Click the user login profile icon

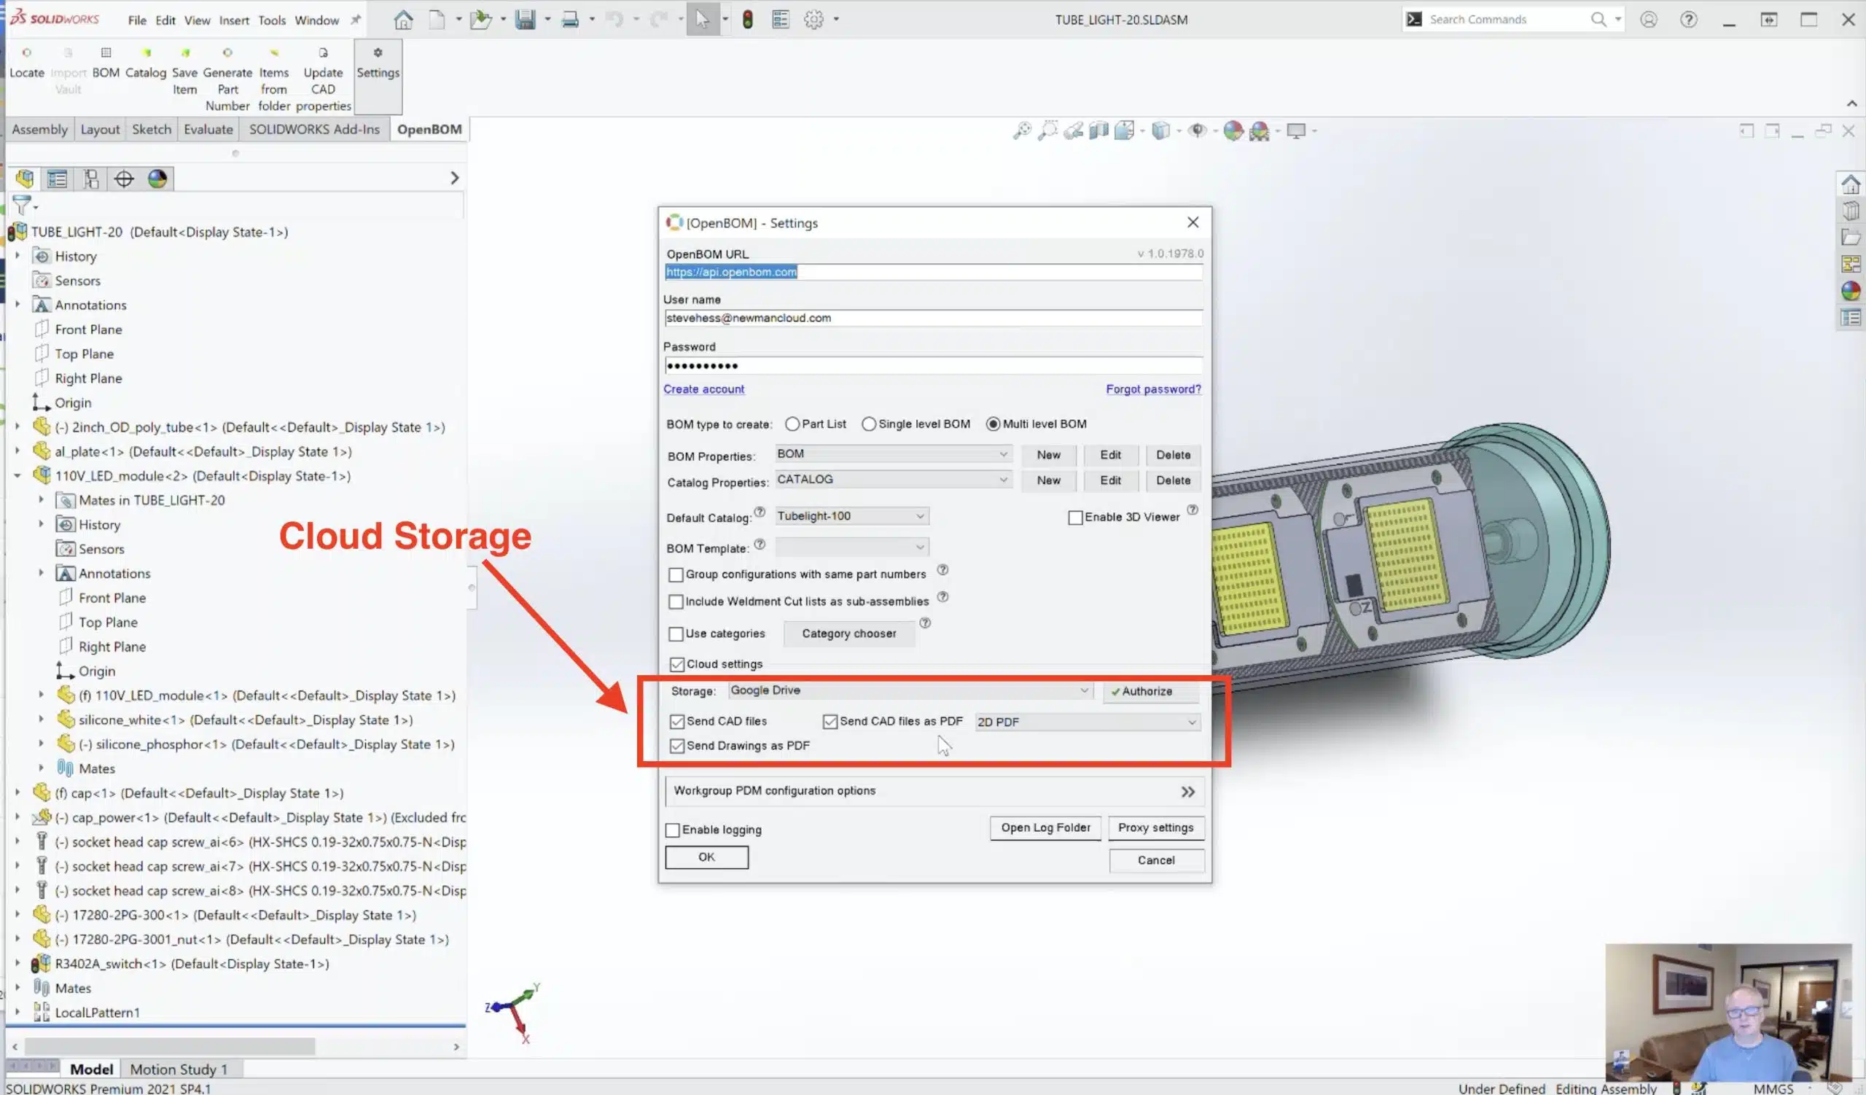(1648, 20)
